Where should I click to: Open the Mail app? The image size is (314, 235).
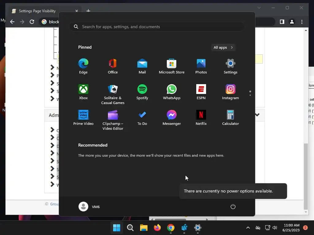(x=142, y=66)
